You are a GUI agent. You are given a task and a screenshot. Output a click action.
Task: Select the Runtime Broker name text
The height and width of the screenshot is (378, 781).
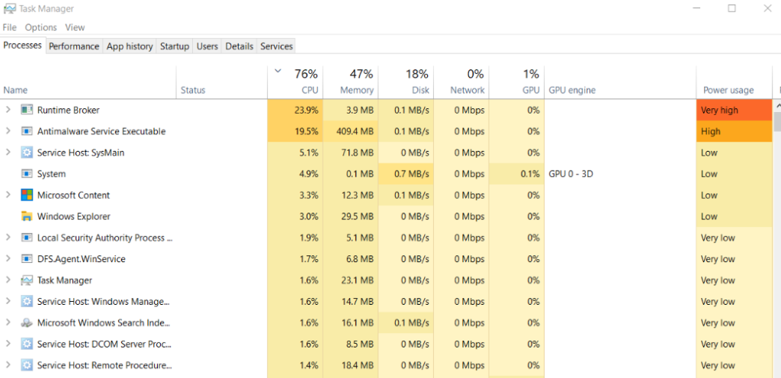tap(68, 110)
